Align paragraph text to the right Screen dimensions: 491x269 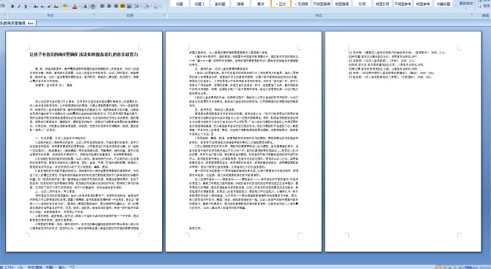click(x=116, y=6)
